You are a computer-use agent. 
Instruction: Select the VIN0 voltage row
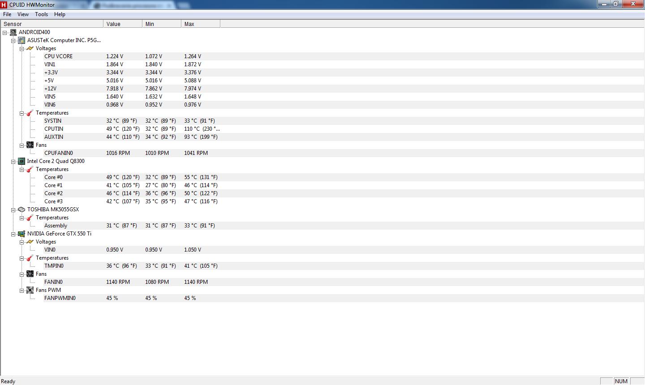pos(344,250)
